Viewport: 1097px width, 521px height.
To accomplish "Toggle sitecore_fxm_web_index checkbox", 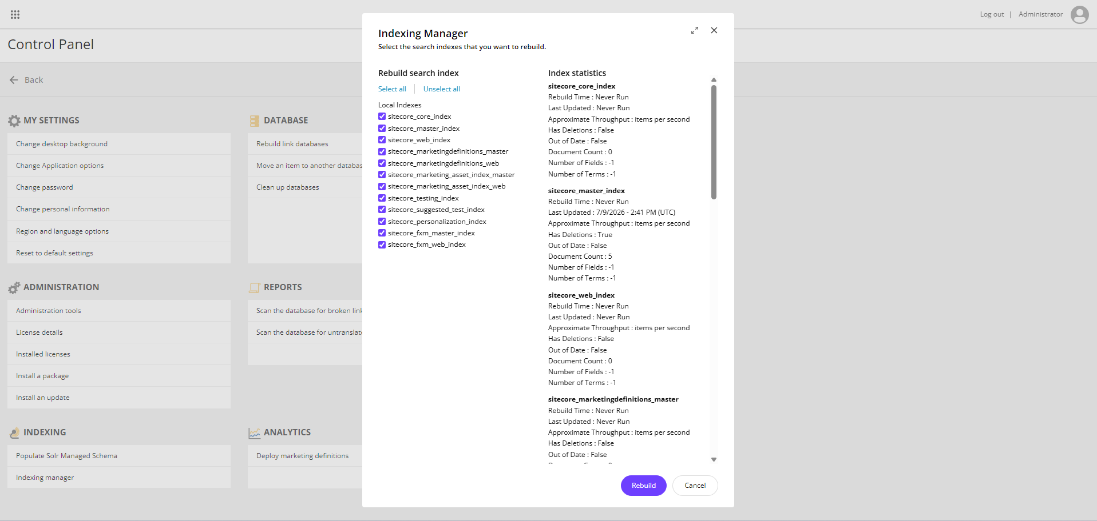I will pos(382,245).
